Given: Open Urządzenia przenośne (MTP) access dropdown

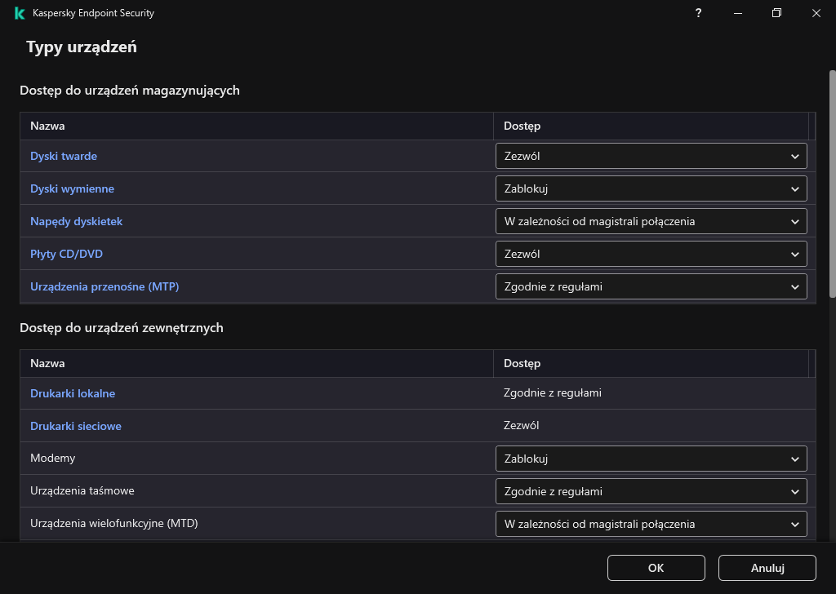Looking at the screenshot, I should point(651,286).
